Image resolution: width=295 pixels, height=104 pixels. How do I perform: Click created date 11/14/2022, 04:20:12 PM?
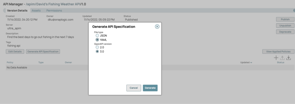point(22,20)
